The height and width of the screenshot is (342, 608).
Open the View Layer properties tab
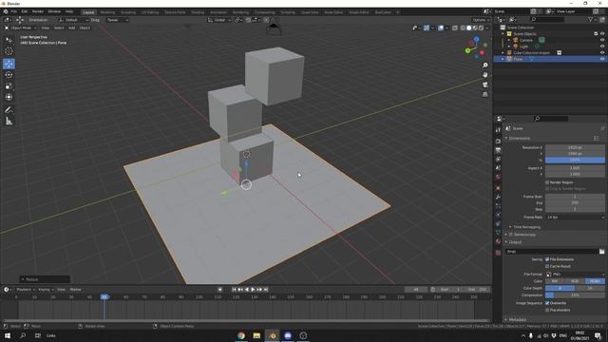click(498, 159)
